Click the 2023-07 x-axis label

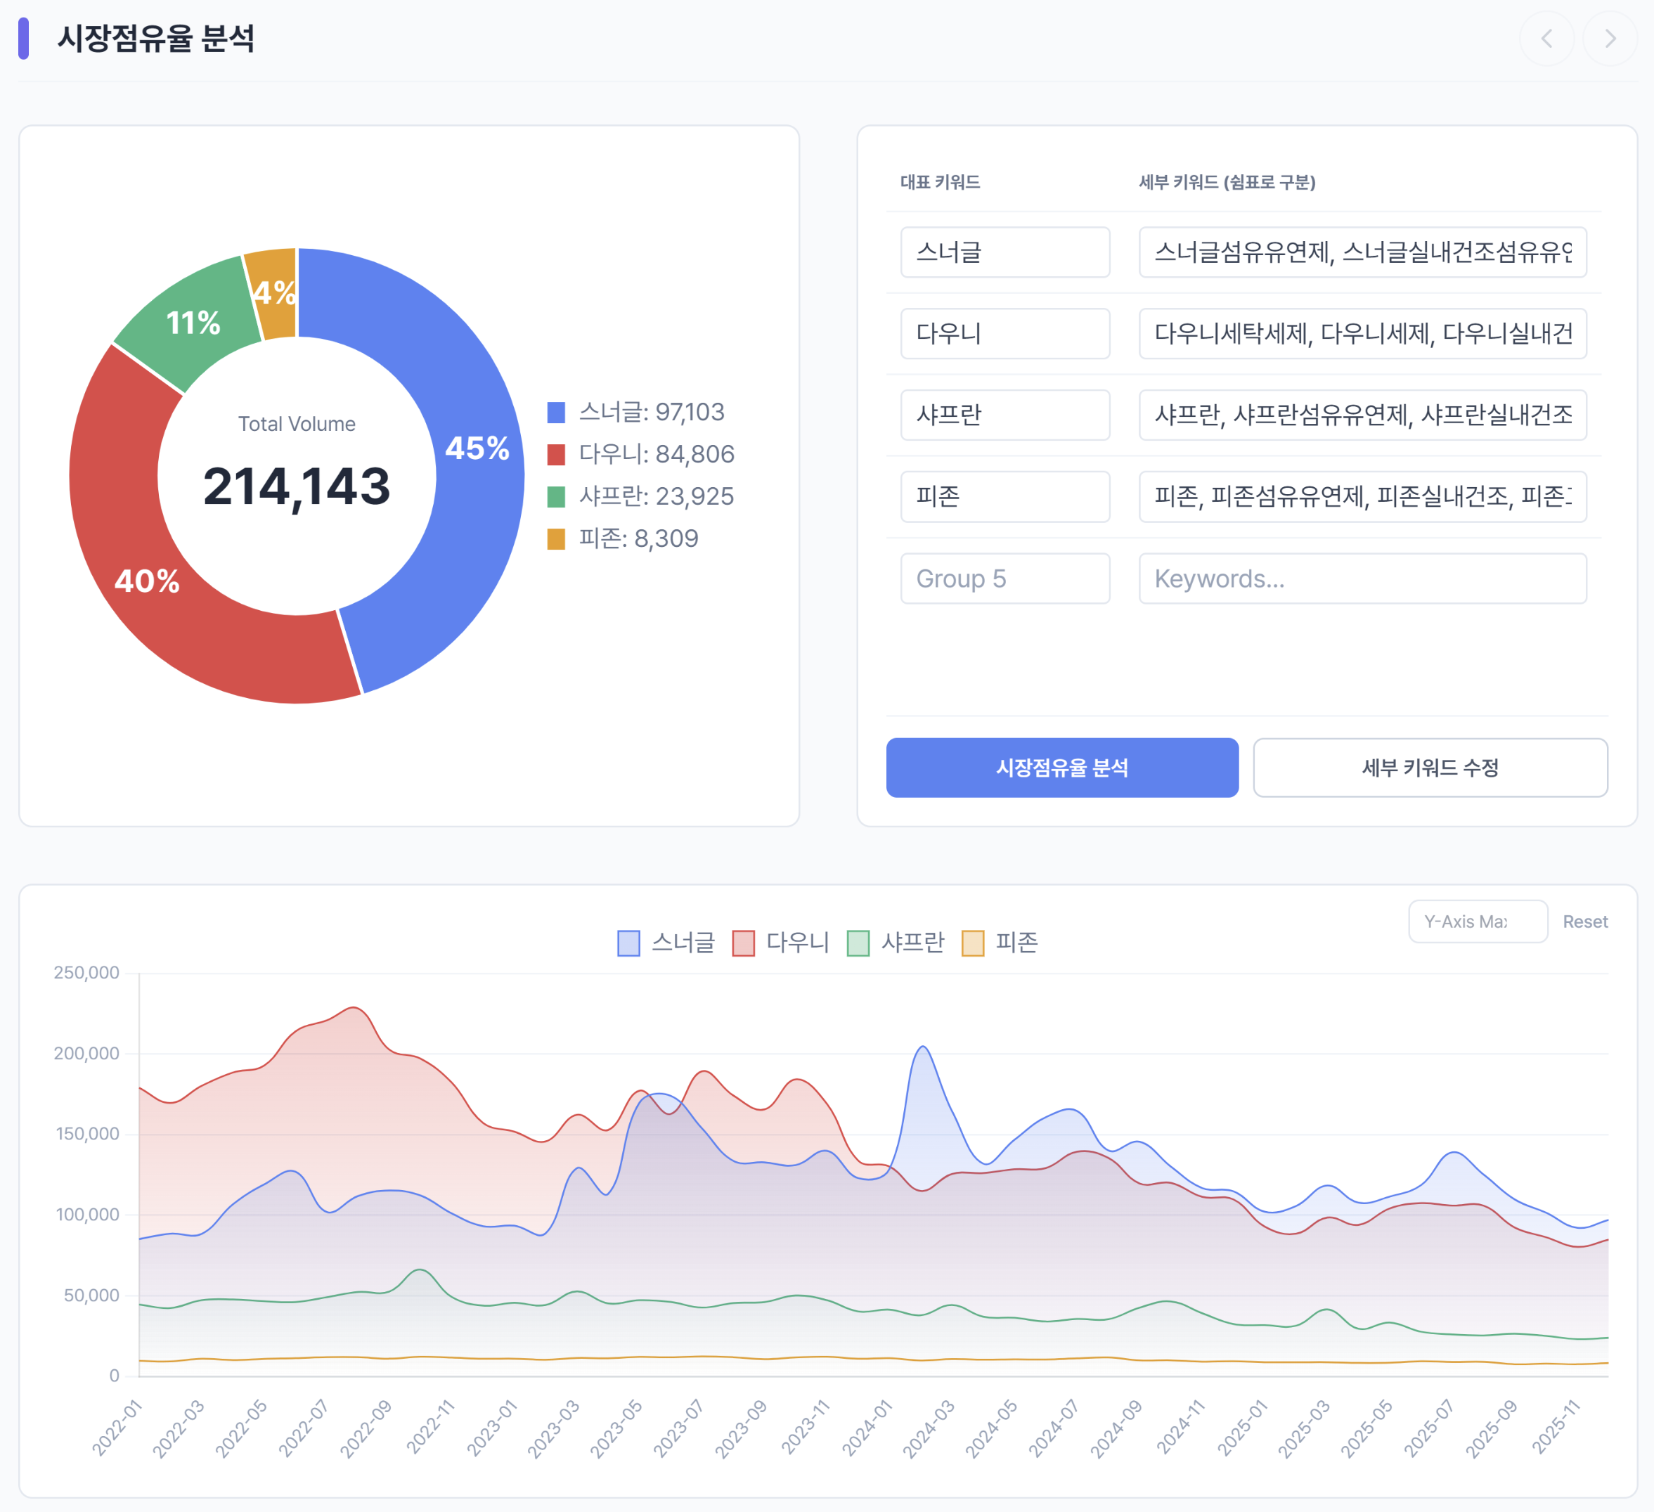678,1428
